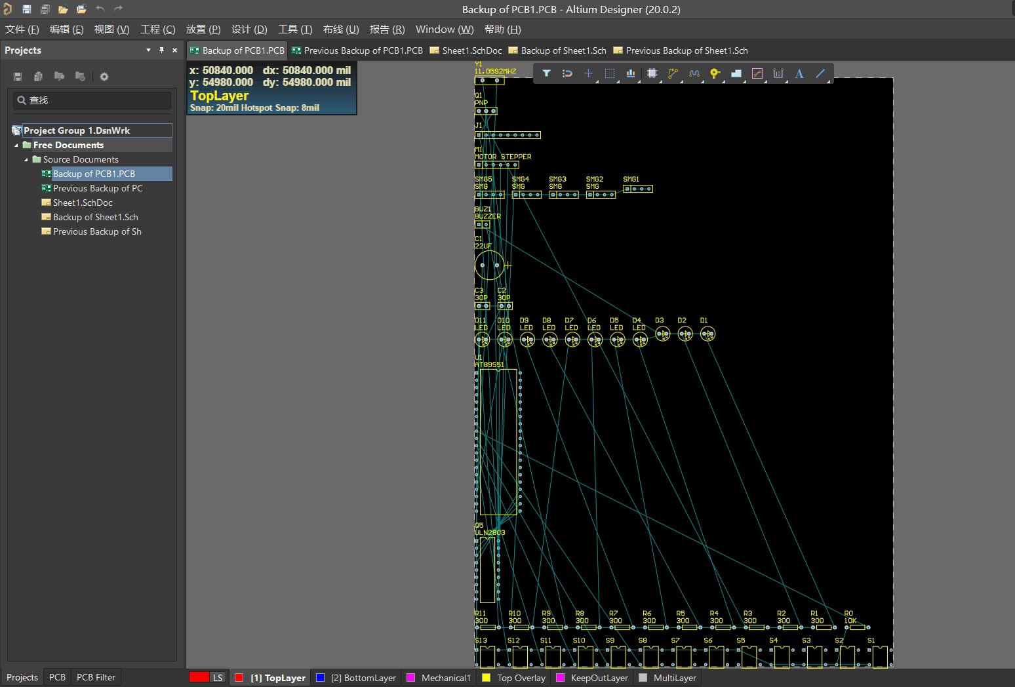
Task: Select the Place Polygon Plane icon
Action: [736, 73]
